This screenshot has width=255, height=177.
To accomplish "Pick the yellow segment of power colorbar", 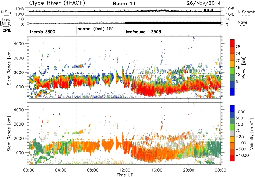I will click(x=232, y=64).
